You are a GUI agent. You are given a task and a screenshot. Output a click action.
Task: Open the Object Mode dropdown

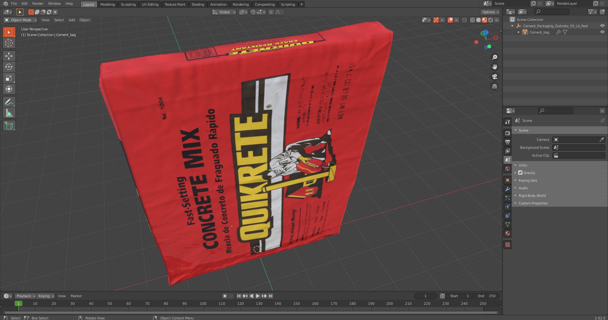click(20, 20)
